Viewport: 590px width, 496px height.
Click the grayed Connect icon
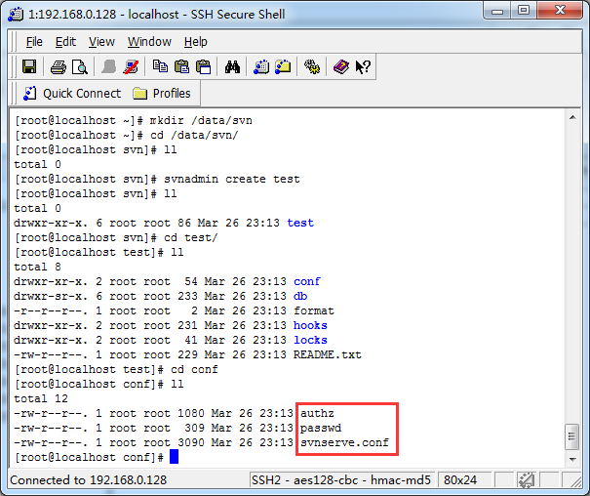click(x=109, y=67)
